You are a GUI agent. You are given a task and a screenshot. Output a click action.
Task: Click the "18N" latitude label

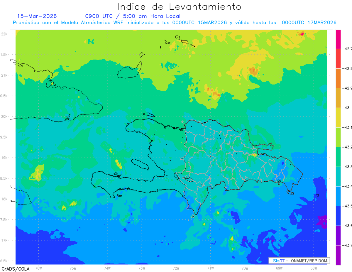click(x=5, y=199)
